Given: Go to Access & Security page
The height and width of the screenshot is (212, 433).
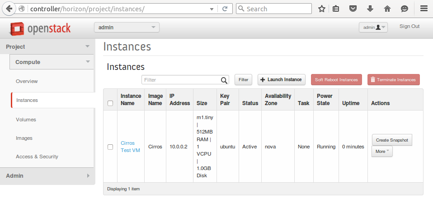Looking at the screenshot, I should click(x=37, y=157).
